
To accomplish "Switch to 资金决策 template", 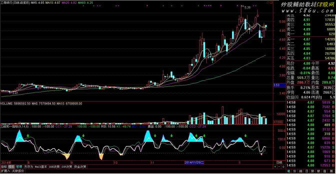I will pos(80,167).
